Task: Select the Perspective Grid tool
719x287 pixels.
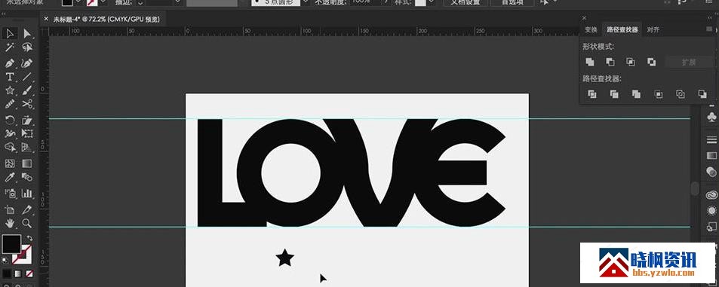Action: click(27, 148)
